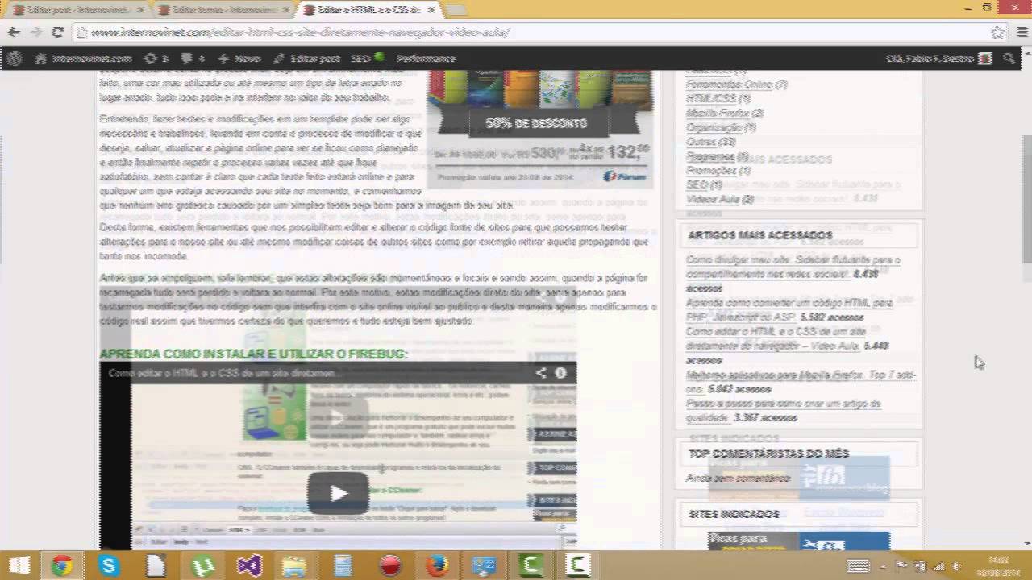Show hidden system tray icons
Screen dimensions: 1032x580
tap(884, 566)
